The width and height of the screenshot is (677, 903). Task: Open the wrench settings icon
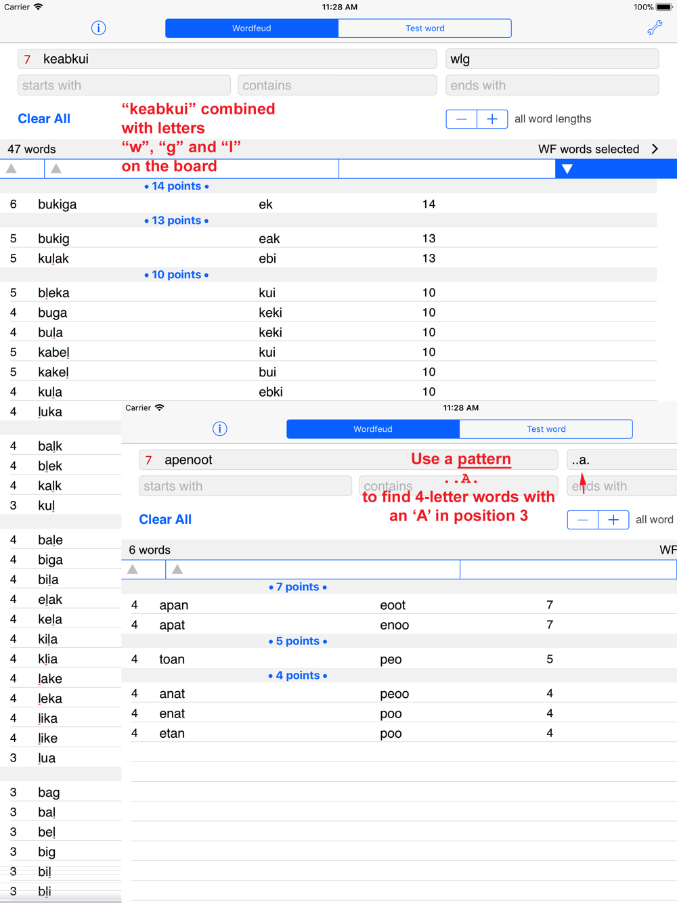[655, 28]
